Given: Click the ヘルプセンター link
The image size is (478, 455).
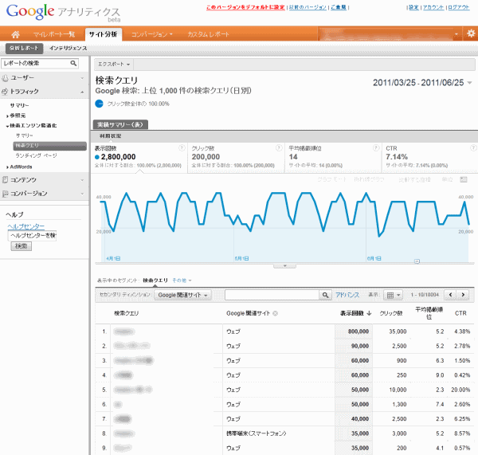Looking at the screenshot, I should point(28,226).
